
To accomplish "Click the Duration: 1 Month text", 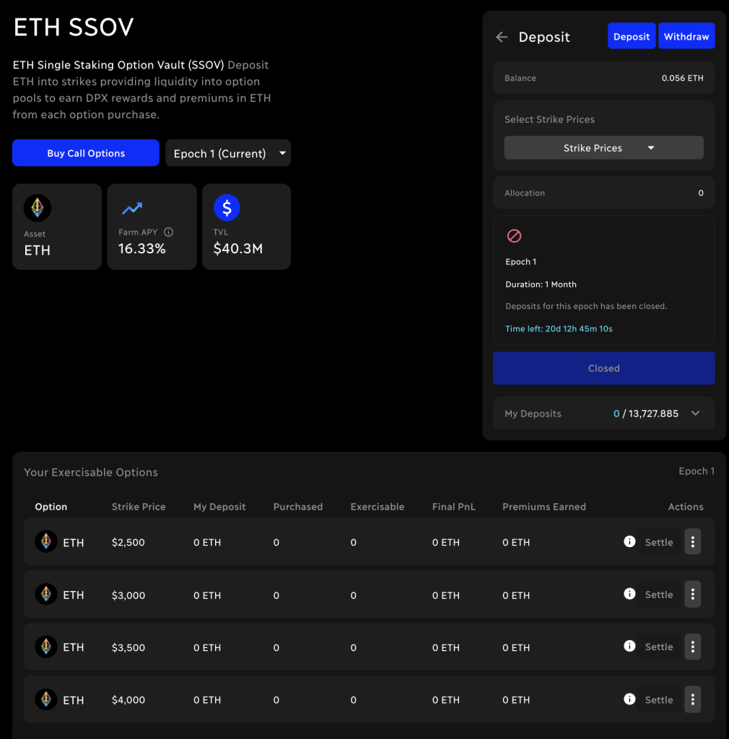I will [541, 284].
